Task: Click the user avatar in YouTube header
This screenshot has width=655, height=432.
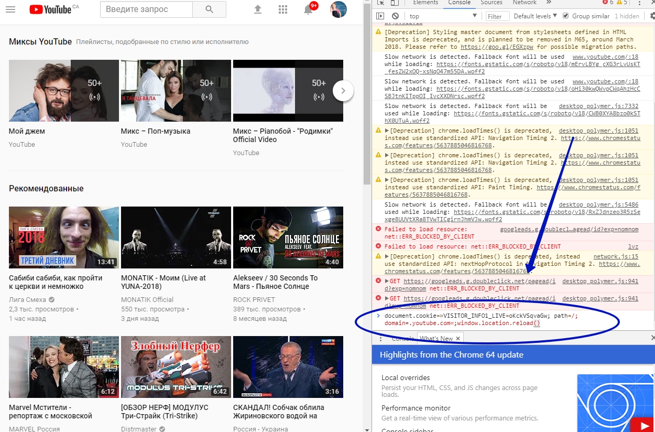Action: pos(339,9)
